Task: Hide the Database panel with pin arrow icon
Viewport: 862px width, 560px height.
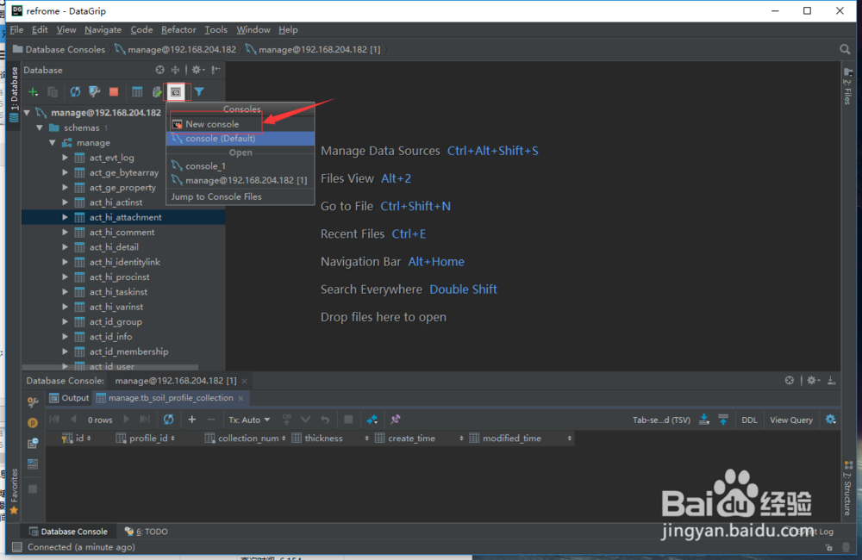Action: tap(216, 70)
